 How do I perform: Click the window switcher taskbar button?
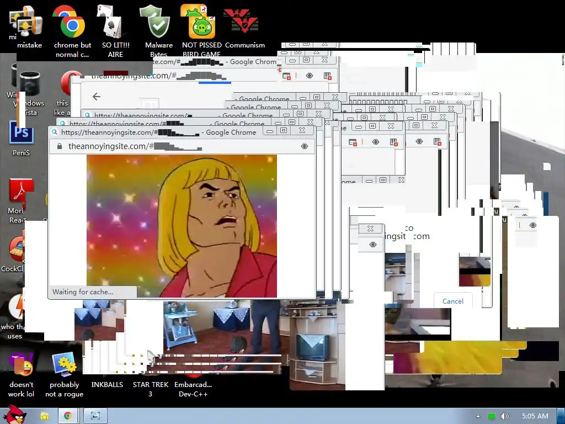pyautogui.click(x=95, y=416)
